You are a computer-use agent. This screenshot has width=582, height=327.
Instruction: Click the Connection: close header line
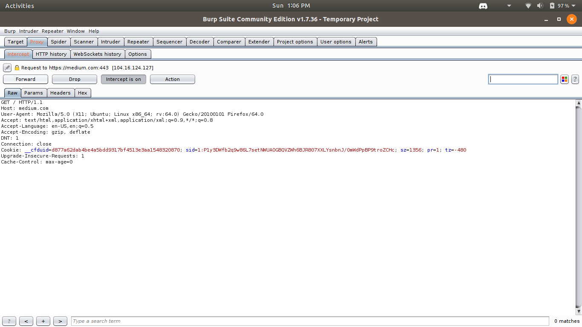coord(26,144)
